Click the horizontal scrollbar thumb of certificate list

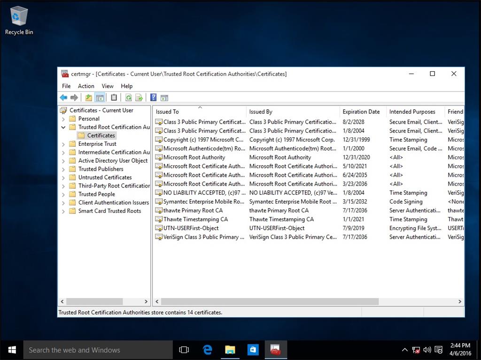270,301
